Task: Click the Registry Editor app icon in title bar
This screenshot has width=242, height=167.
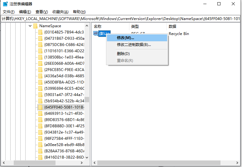Action: coord(5,4)
